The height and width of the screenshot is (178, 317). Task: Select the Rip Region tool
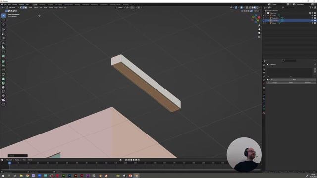pyautogui.click(x=3, y=104)
